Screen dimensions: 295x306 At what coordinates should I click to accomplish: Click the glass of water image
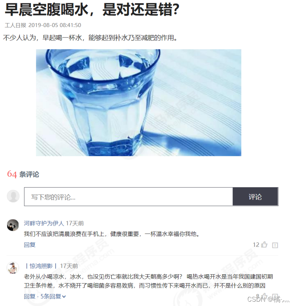coord(138,102)
